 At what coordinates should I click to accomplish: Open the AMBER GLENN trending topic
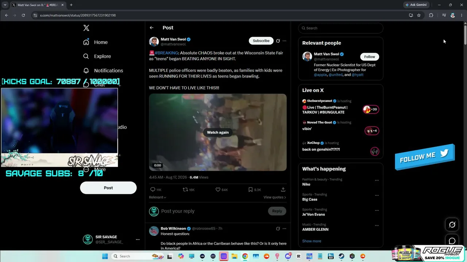[x=315, y=230]
